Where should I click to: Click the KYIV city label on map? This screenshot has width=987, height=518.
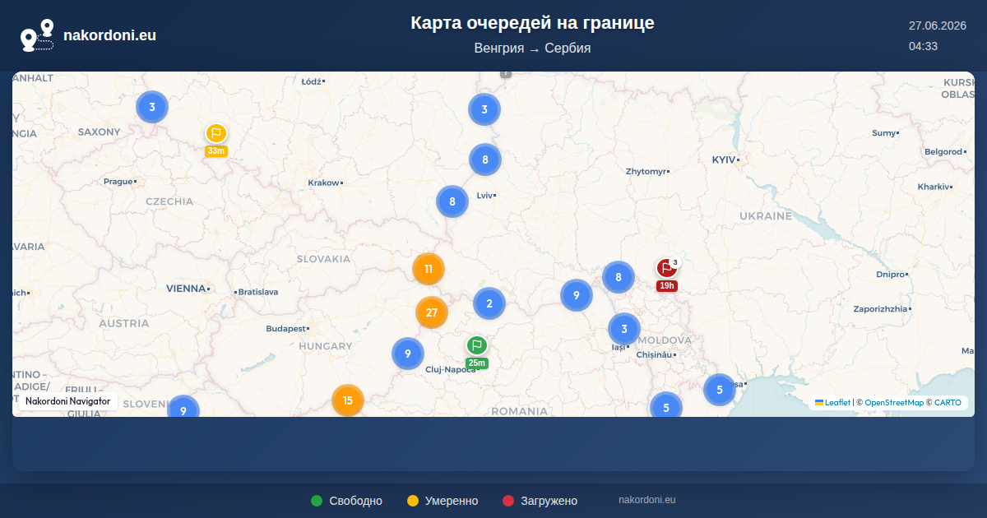coord(724,160)
